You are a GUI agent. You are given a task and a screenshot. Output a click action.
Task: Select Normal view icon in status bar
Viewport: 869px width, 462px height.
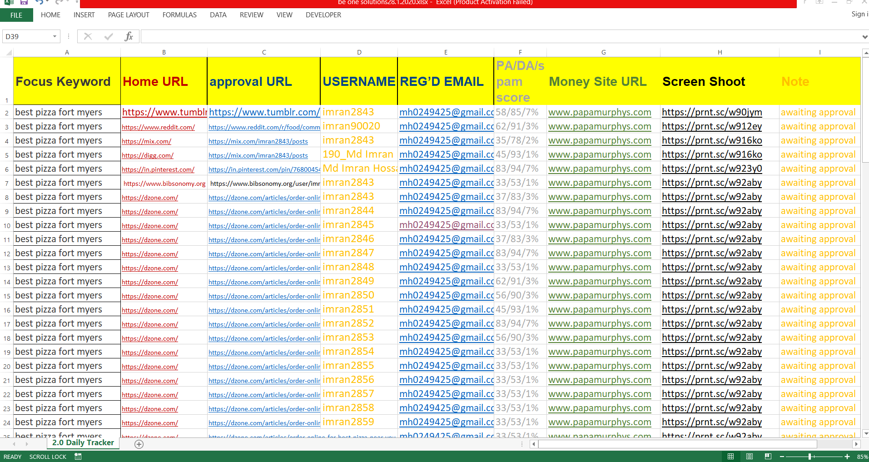tap(730, 457)
